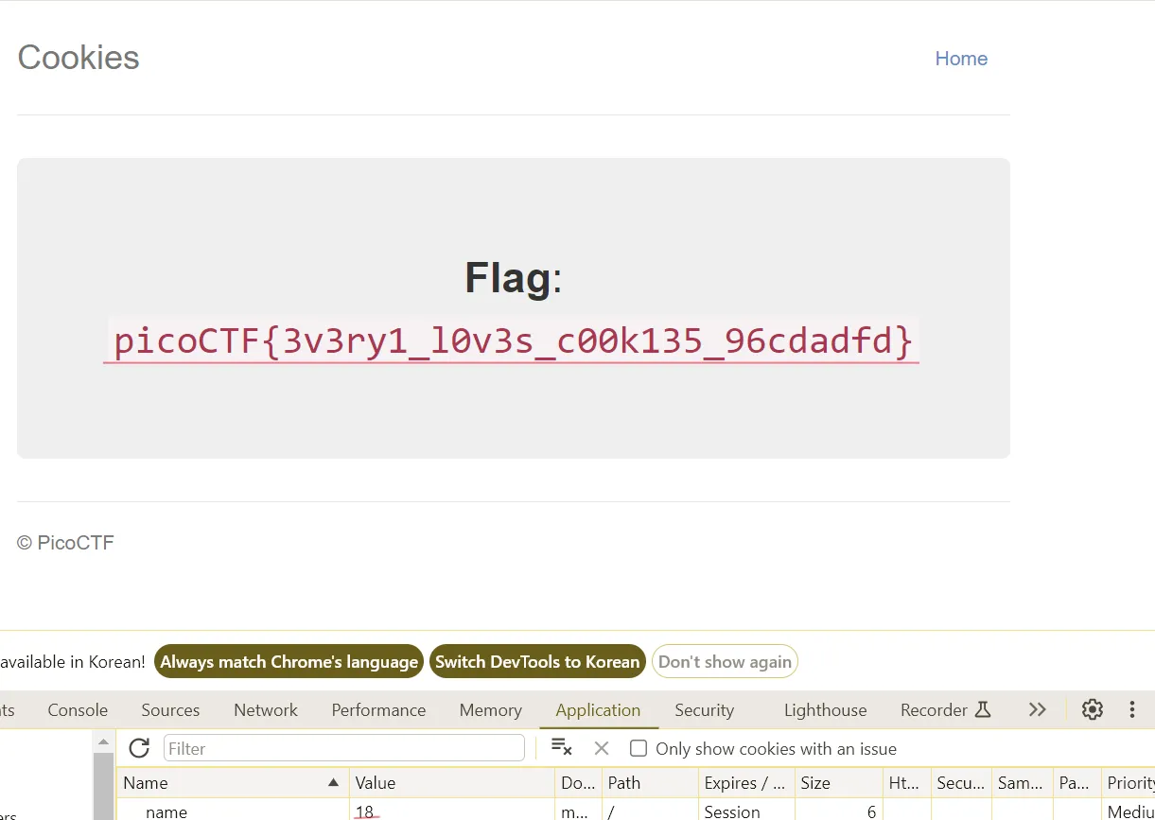Click Switch DevTools to Korean
Image resolution: width=1155 pixels, height=820 pixels.
(x=537, y=661)
